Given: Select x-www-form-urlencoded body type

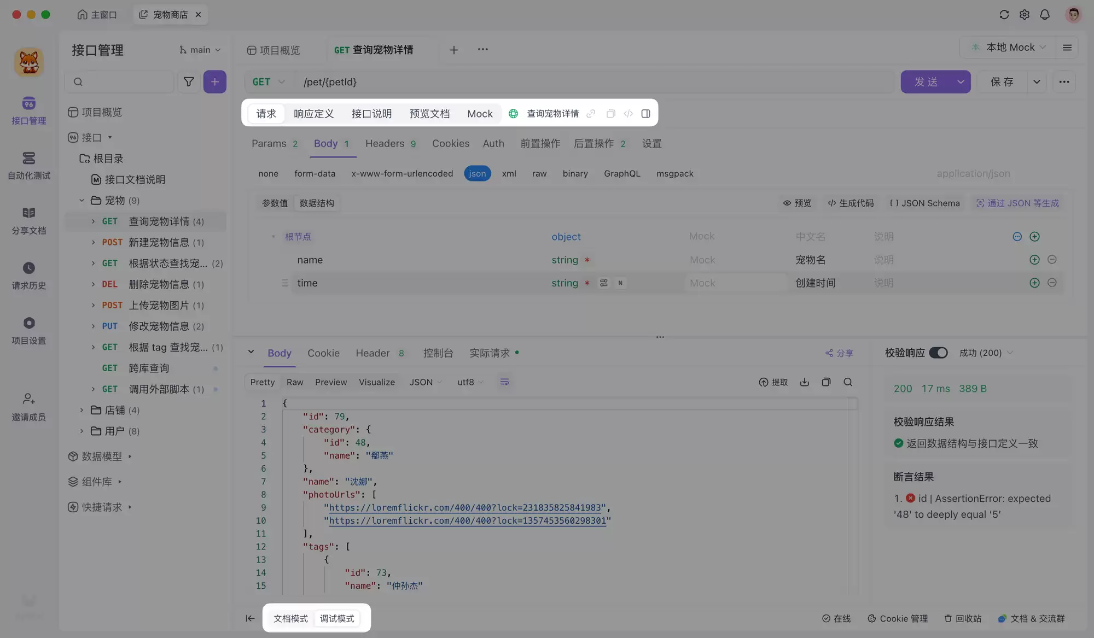Looking at the screenshot, I should point(402,173).
